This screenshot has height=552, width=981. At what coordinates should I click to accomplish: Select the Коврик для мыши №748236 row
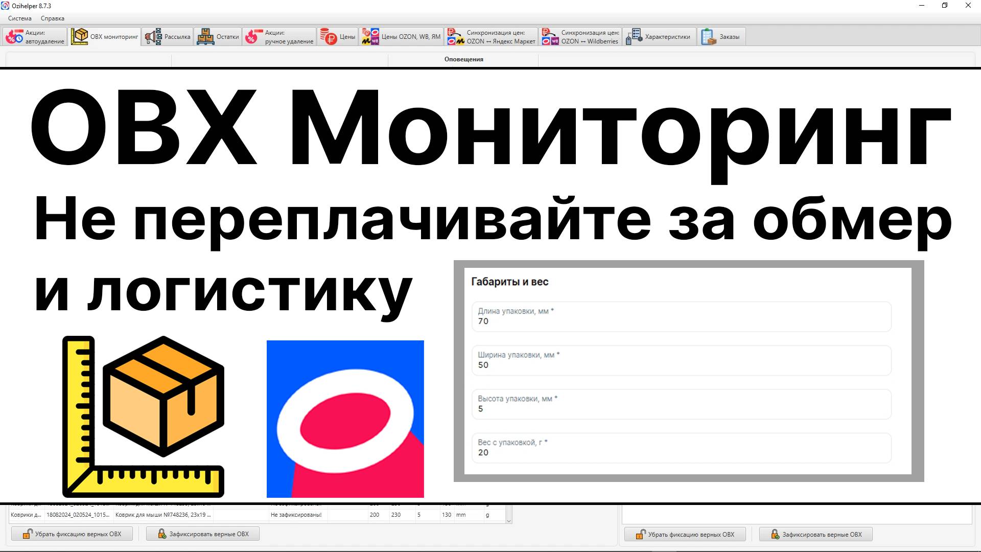163,515
